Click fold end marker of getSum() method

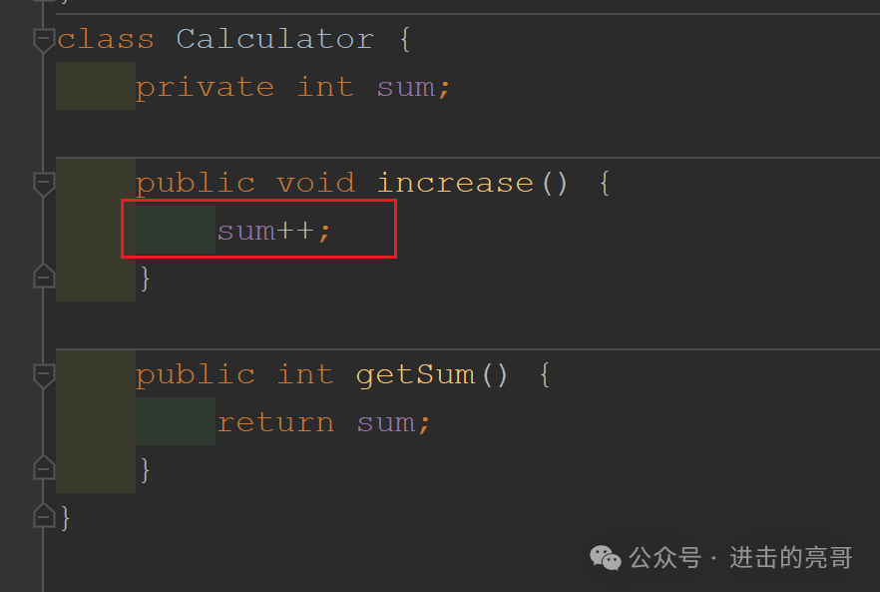pyautogui.click(x=44, y=467)
